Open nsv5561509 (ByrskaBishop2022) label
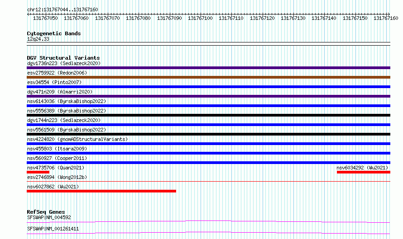Image resolution: width=403 pixels, height=239 pixels. 67,130
